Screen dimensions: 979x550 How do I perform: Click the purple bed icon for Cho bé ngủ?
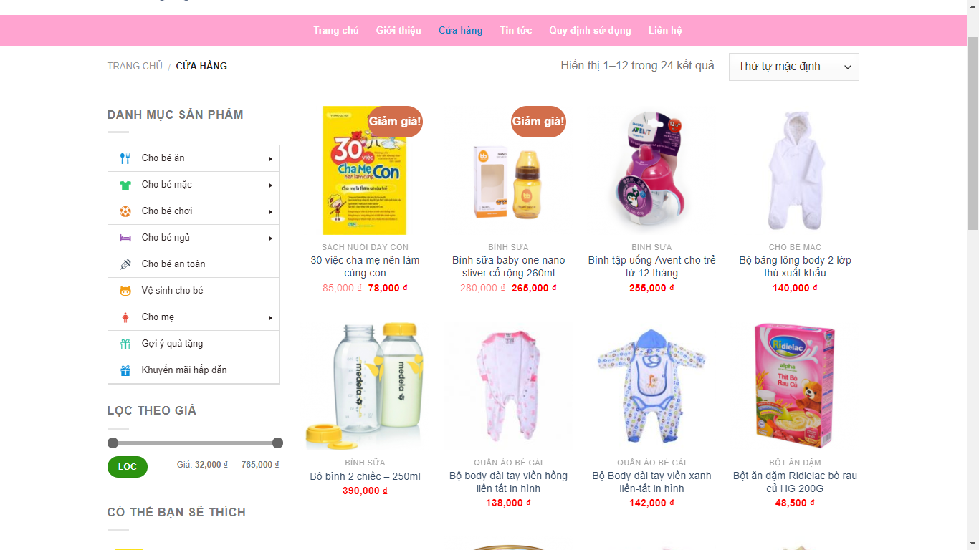125,238
